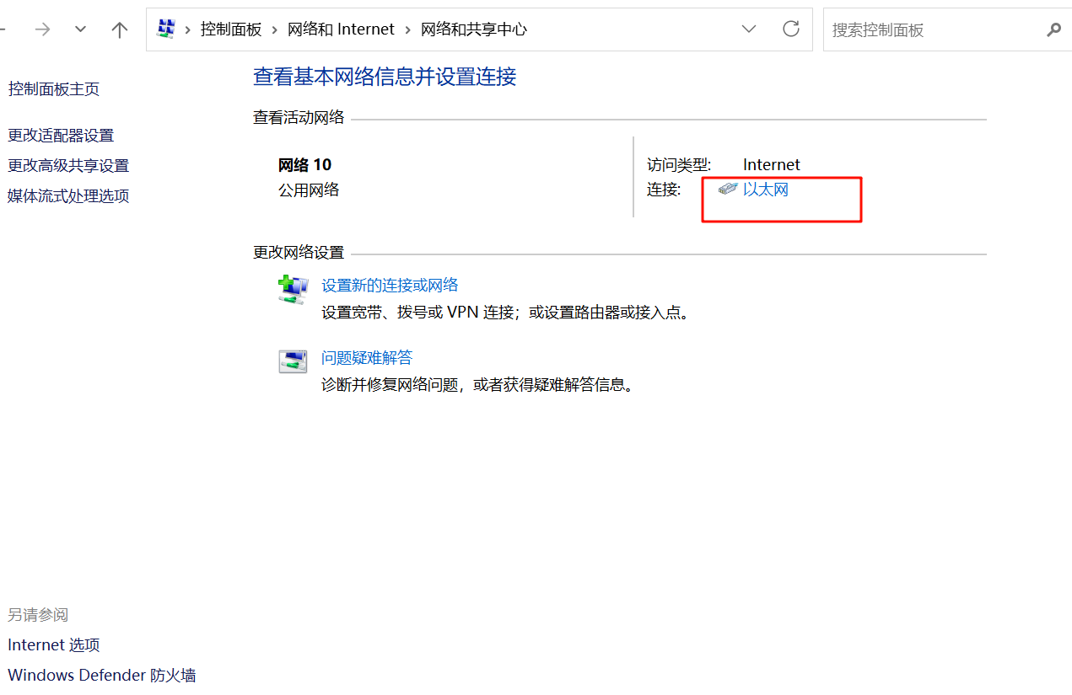Click the up-arrow navigation icon
Viewport: 1072px width, 695px height.
pos(119,29)
